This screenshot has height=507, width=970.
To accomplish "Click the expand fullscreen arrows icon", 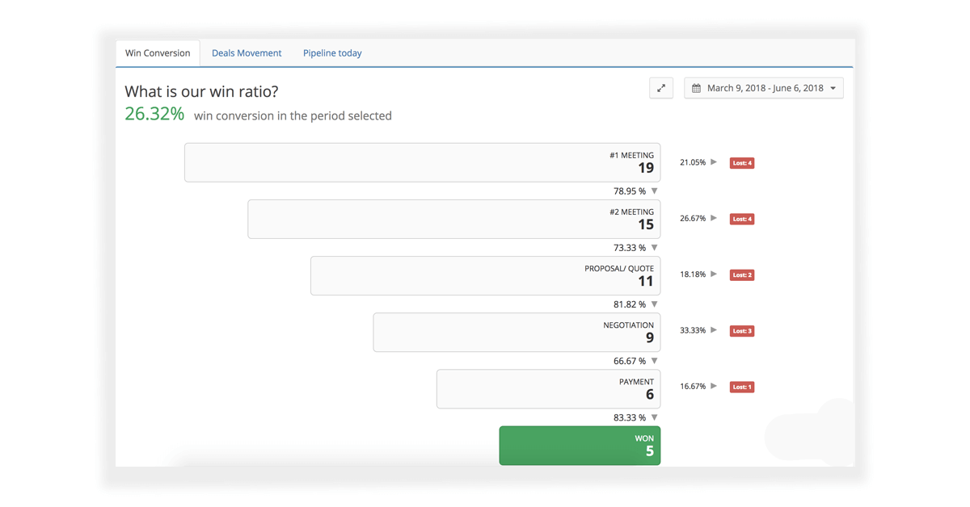I will tap(661, 88).
